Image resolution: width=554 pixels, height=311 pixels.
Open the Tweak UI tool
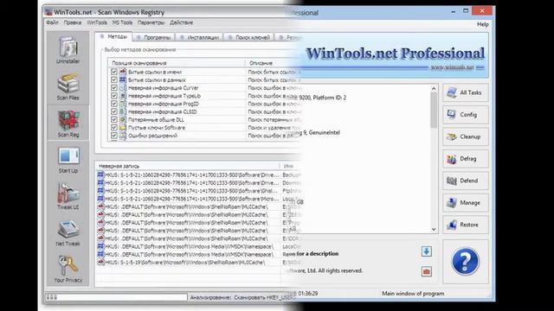pyautogui.click(x=68, y=196)
